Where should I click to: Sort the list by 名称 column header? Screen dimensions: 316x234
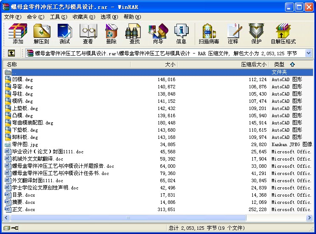[64, 64]
